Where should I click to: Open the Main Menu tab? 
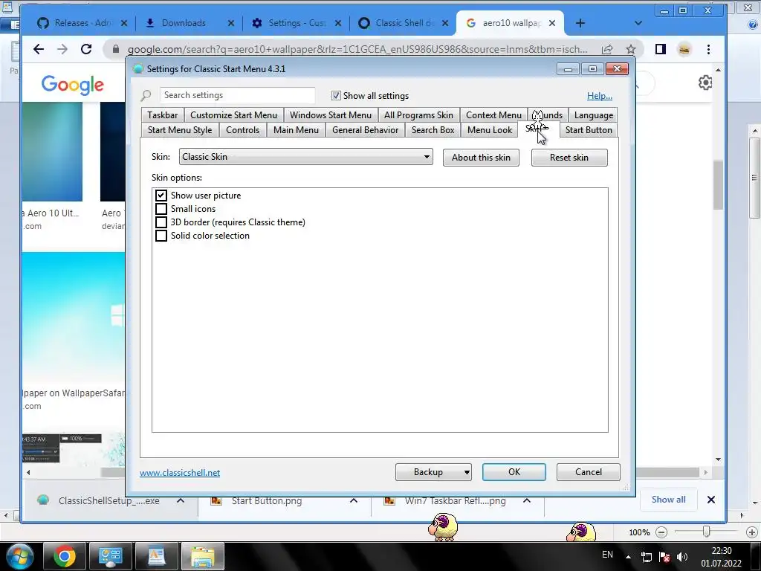coord(296,129)
